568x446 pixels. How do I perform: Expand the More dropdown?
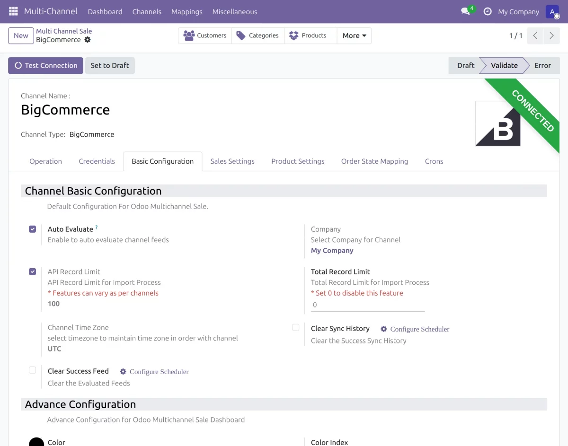click(354, 35)
